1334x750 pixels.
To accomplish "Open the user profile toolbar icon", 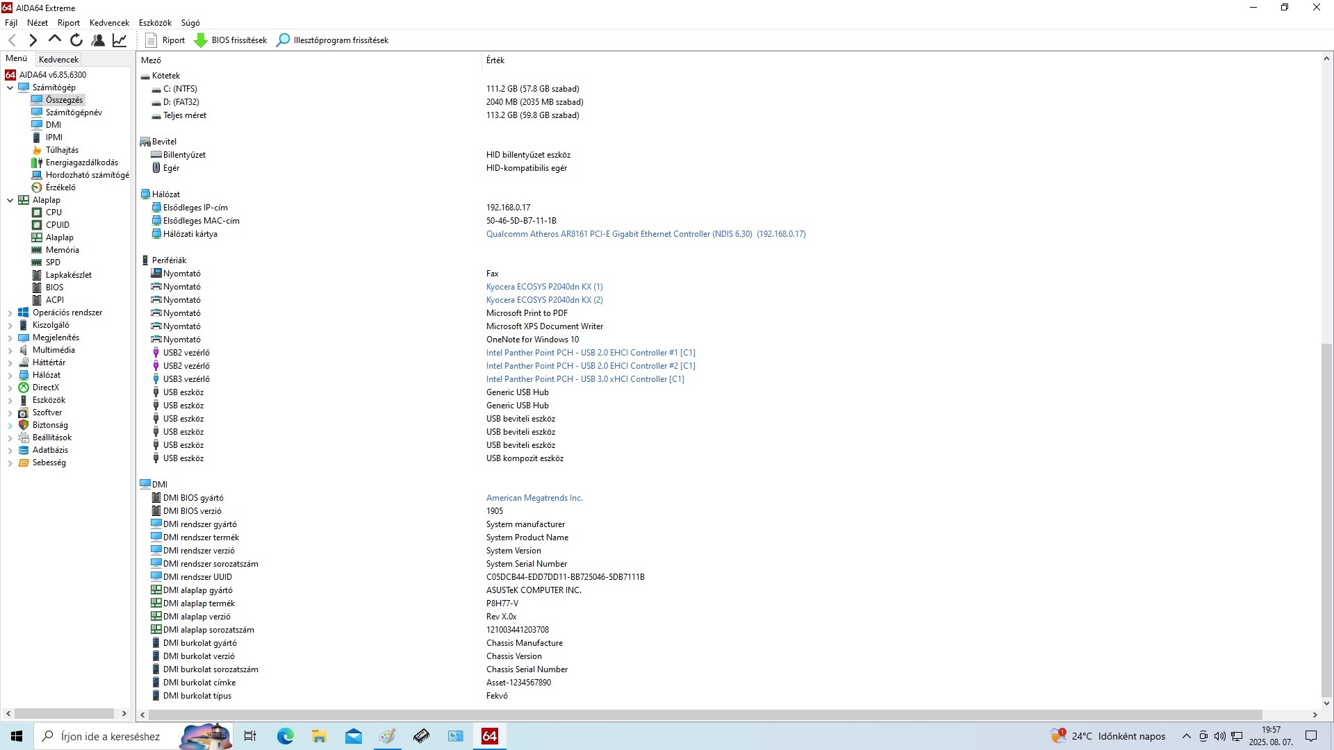I will click(x=98, y=40).
